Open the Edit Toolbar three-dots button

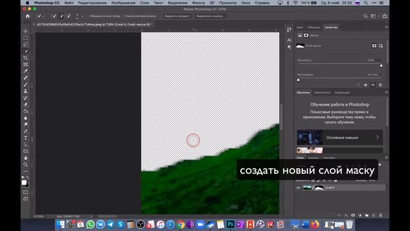point(26,171)
